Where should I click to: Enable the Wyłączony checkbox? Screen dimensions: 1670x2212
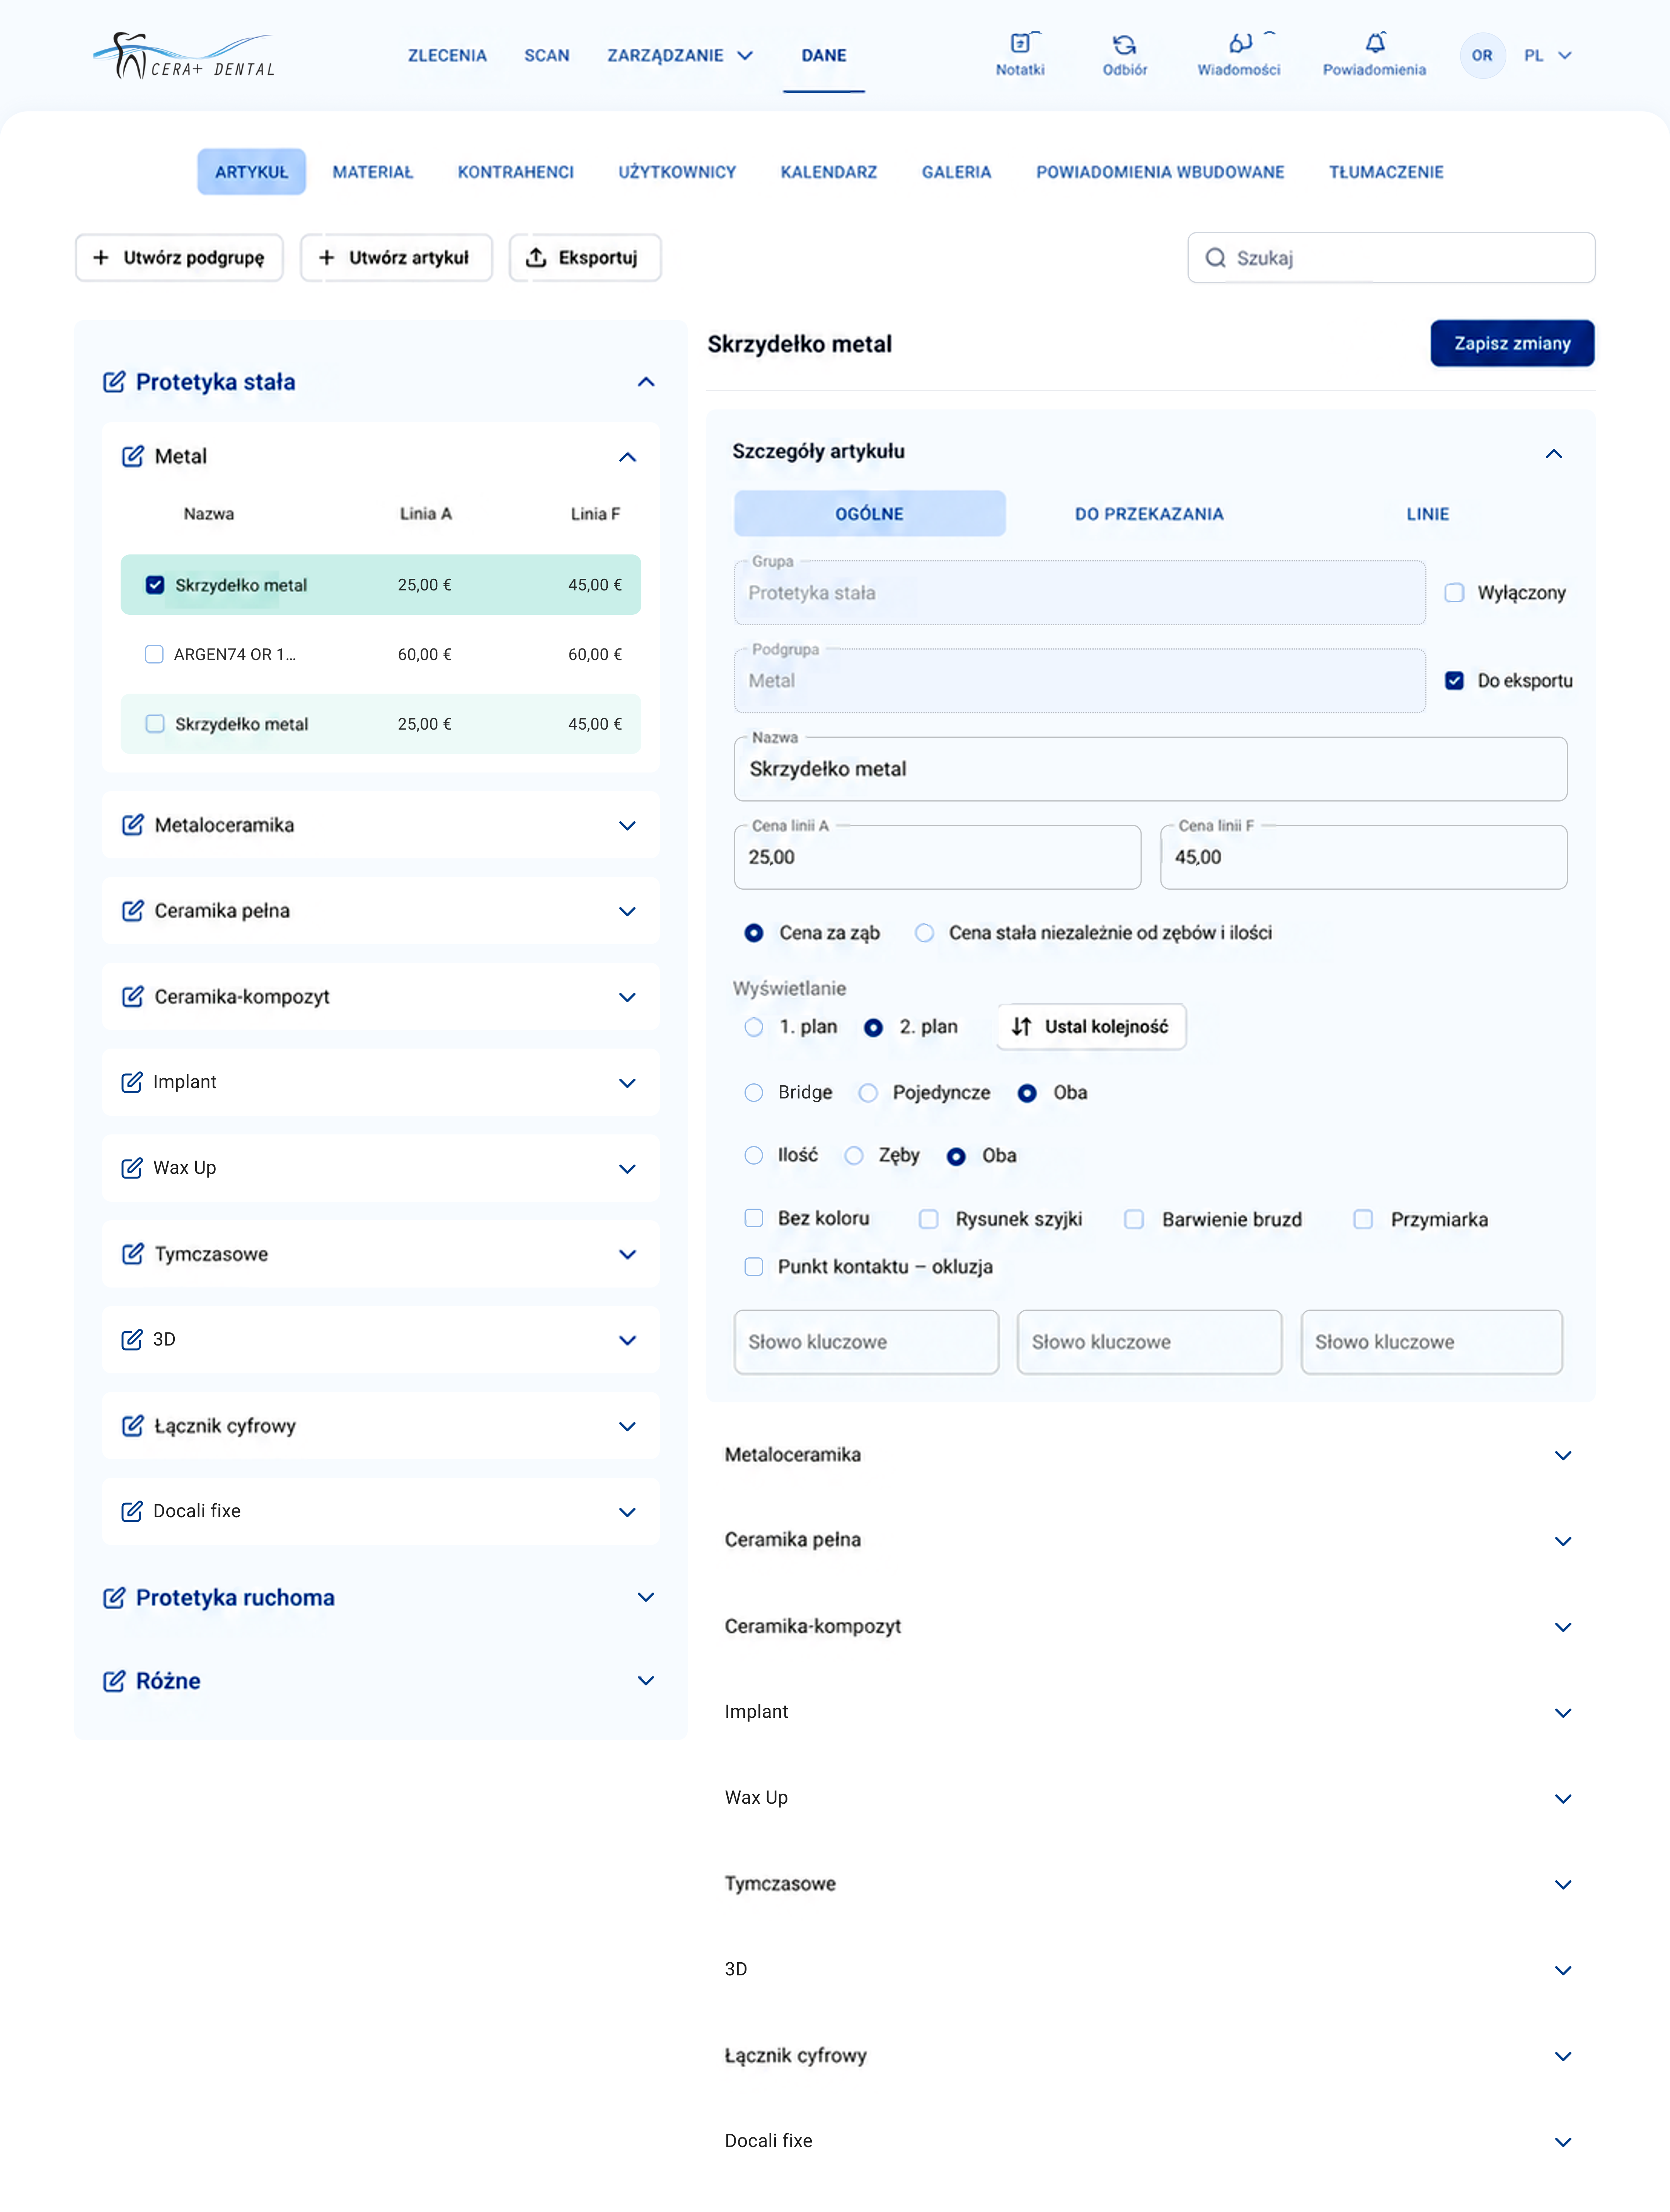[1454, 593]
